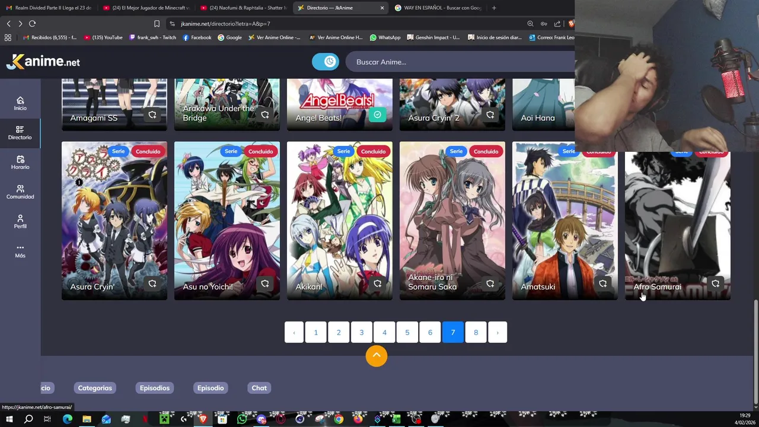Open the Horario schedule page
759x427 pixels.
pos(20,162)
